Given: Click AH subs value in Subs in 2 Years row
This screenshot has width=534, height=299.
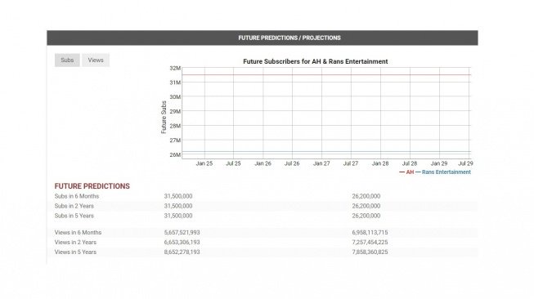Looking at the screenshot, I should [178, 206].
